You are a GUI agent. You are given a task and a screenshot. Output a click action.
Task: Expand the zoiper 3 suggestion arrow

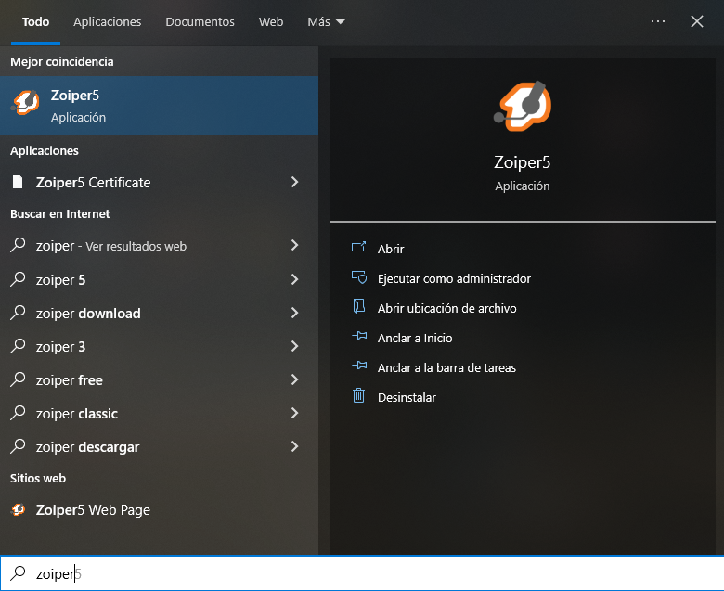pyautogui.click(x=294, y=346)
